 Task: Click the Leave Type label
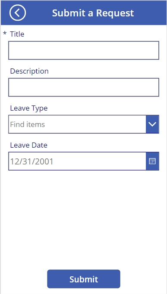(x=29, y=108)
